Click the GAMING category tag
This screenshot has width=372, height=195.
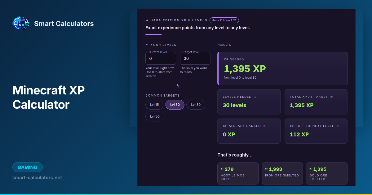click(x=28, y=167)
